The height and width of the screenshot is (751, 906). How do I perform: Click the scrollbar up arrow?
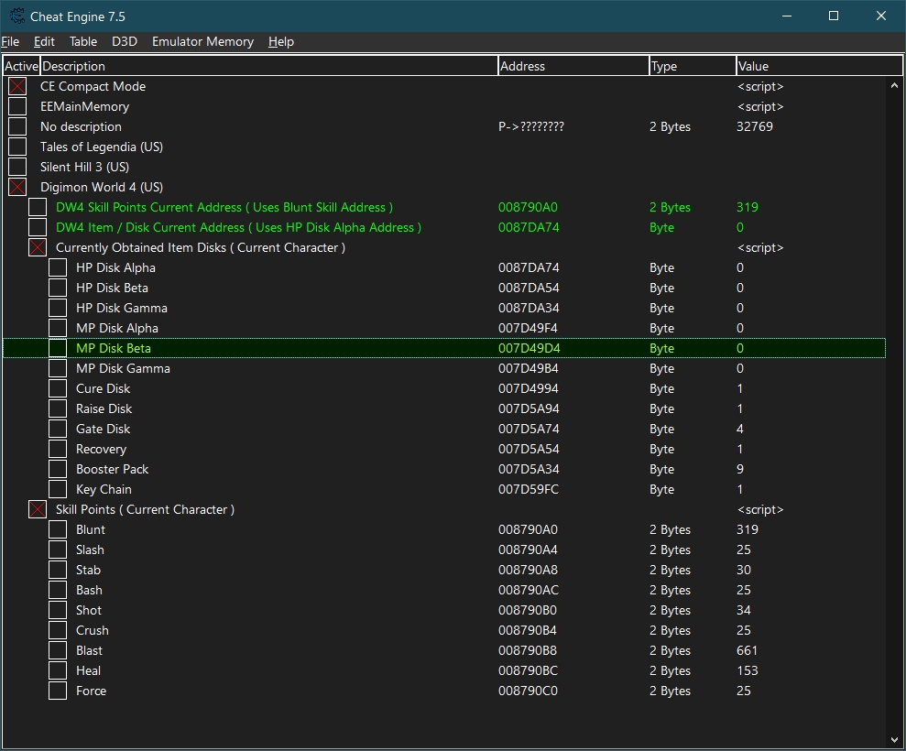coord(894,85)
